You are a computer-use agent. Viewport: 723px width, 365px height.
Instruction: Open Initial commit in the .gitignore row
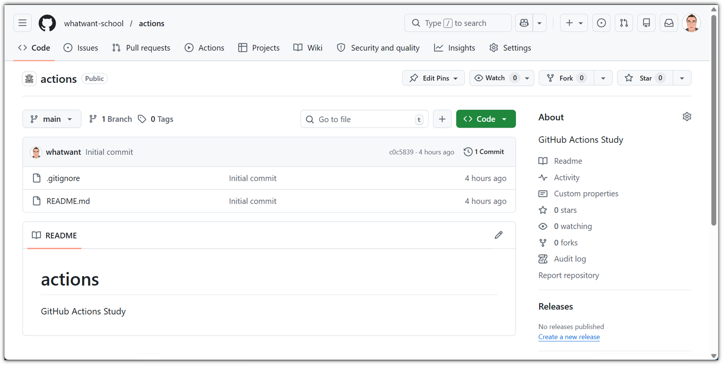pyautogui.click(x=252, y=178)
